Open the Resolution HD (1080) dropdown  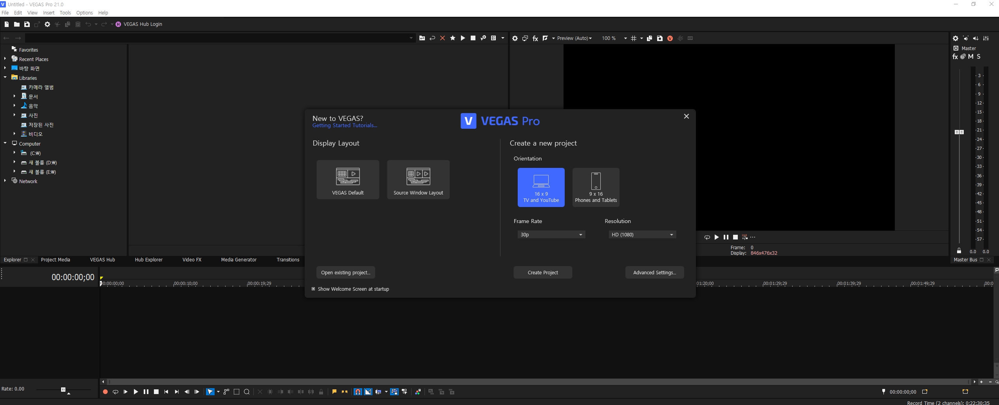tap(642, 234)
